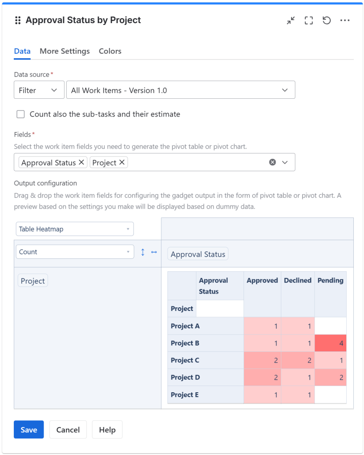Open the Count aggregator dropdown

(74, 252)
